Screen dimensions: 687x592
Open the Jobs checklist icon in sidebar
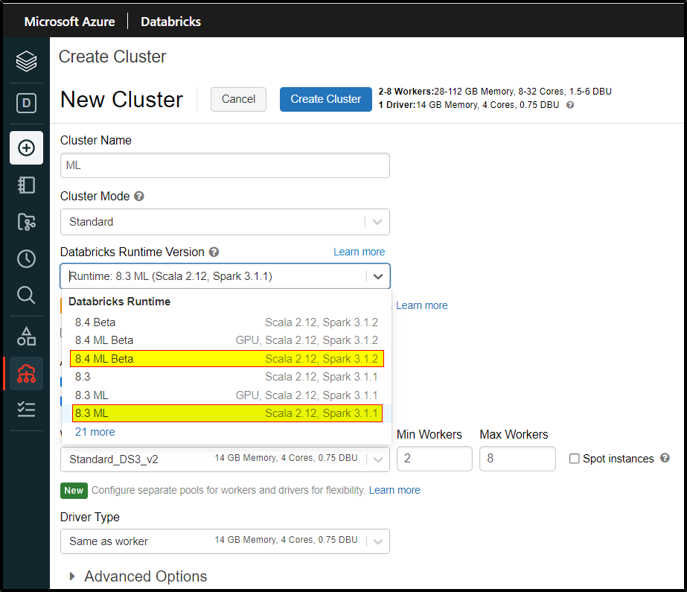tap(26, 410)
